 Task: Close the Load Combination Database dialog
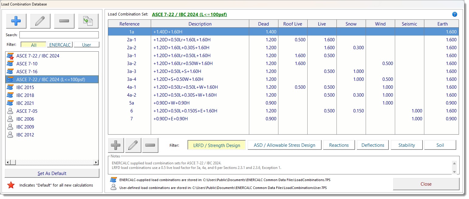coord(426,184)
